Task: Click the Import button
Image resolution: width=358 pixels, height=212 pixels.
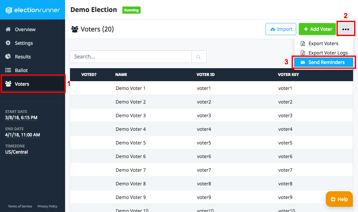Action: pyautogui.click(x=281, y=29)
